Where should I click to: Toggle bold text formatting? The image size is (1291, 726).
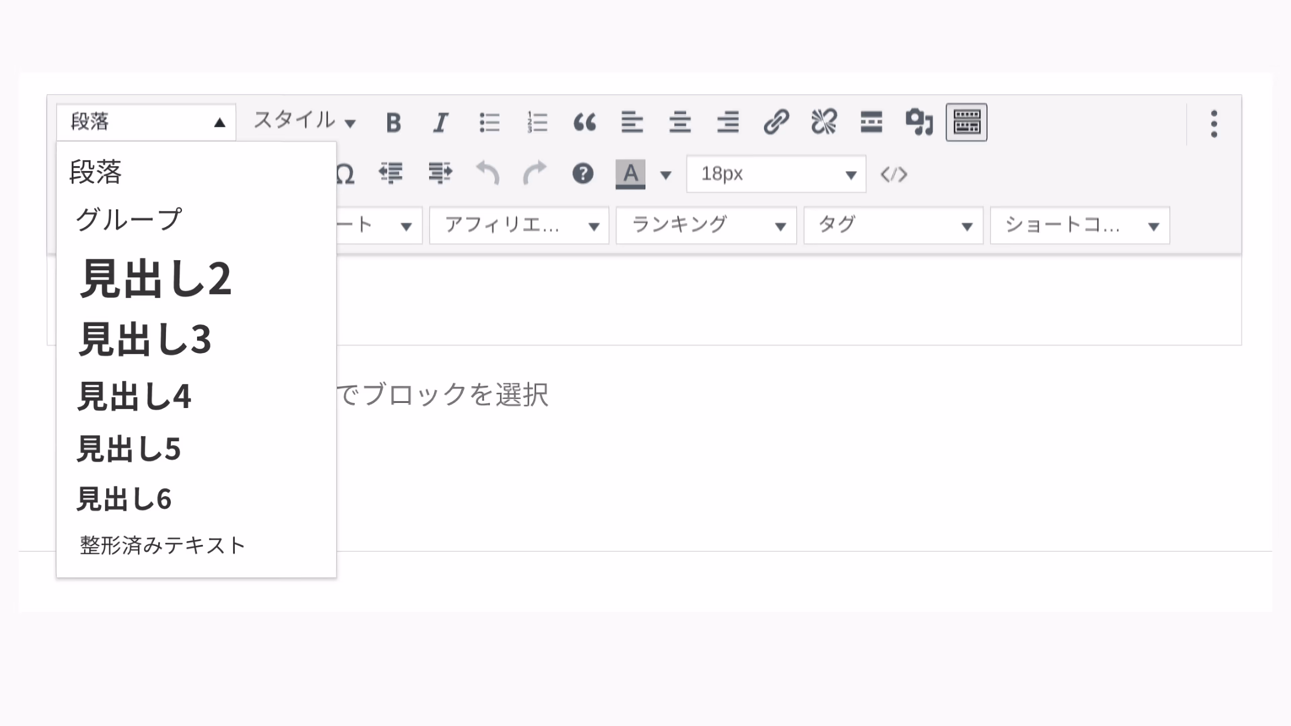coord(393,122)
